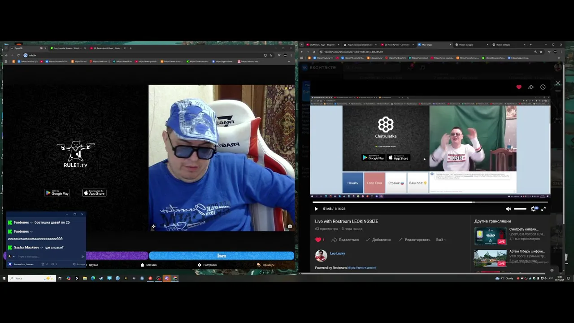
Task: Click the purple button left of Старт
Action: [x=117, y=256]
